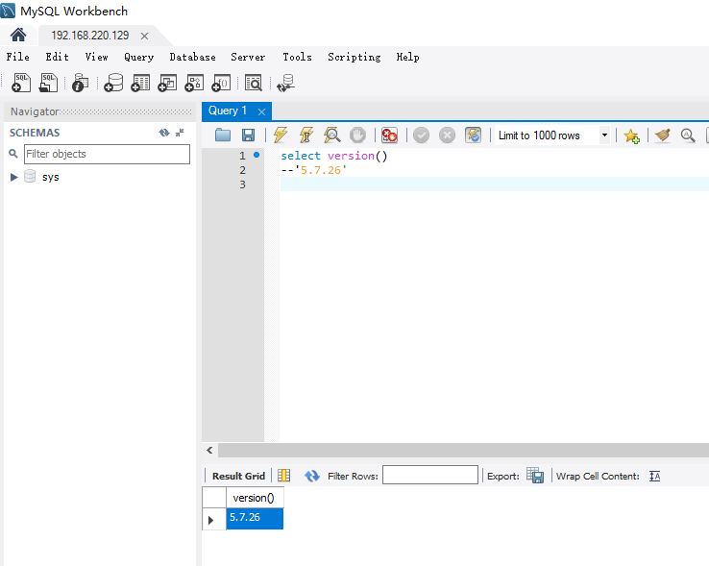Toggle Wrap Cell Content
This screenshot has height=566, width=709.
coord(655,476)
